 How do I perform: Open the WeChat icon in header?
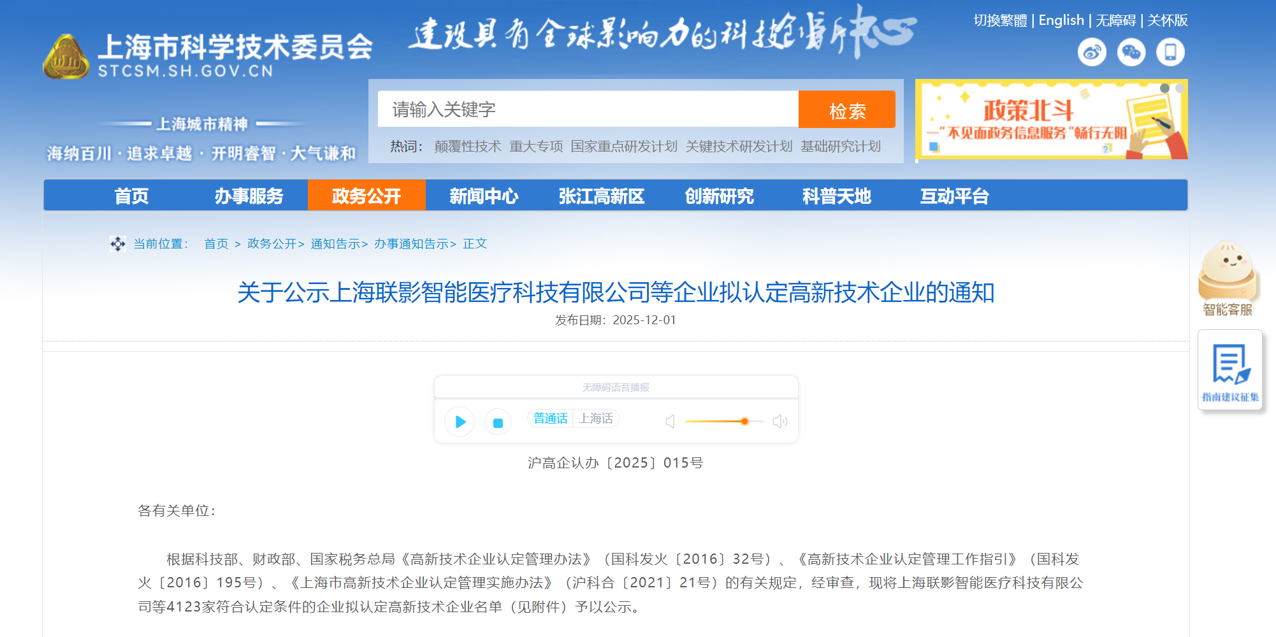tap(1131, 52)
